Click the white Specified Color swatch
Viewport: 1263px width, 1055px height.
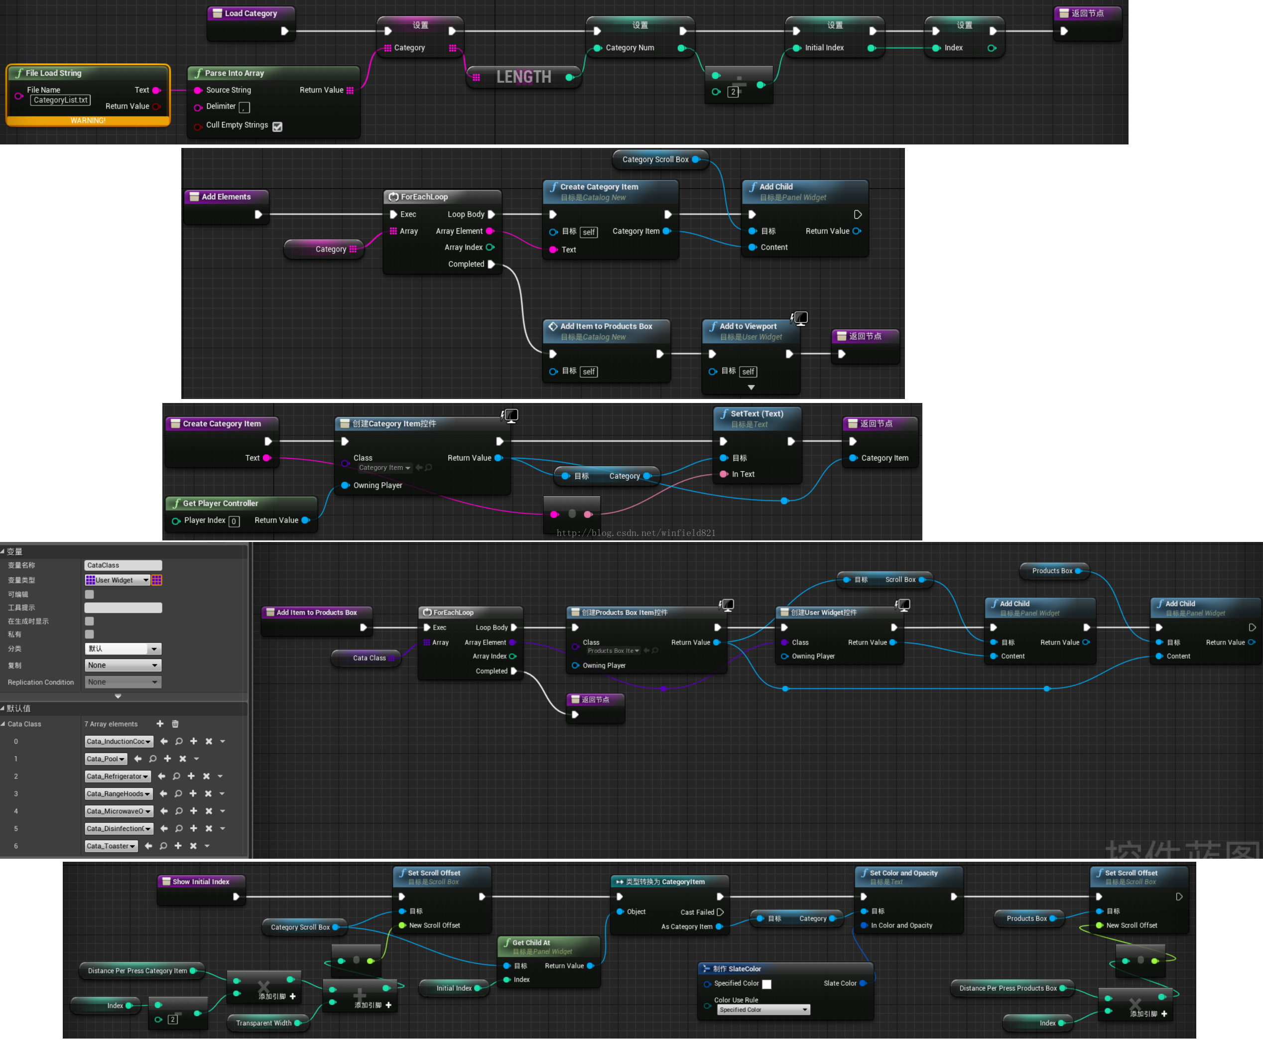(766, 984)
